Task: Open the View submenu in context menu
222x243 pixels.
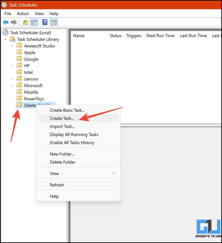Action: tap(54, 174)
